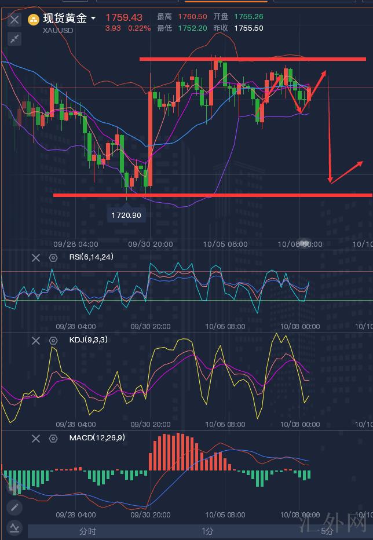Open the indicator chart-line icon
Image resolution: width=373 pixels, height=540 pixels.
(14, 527)
